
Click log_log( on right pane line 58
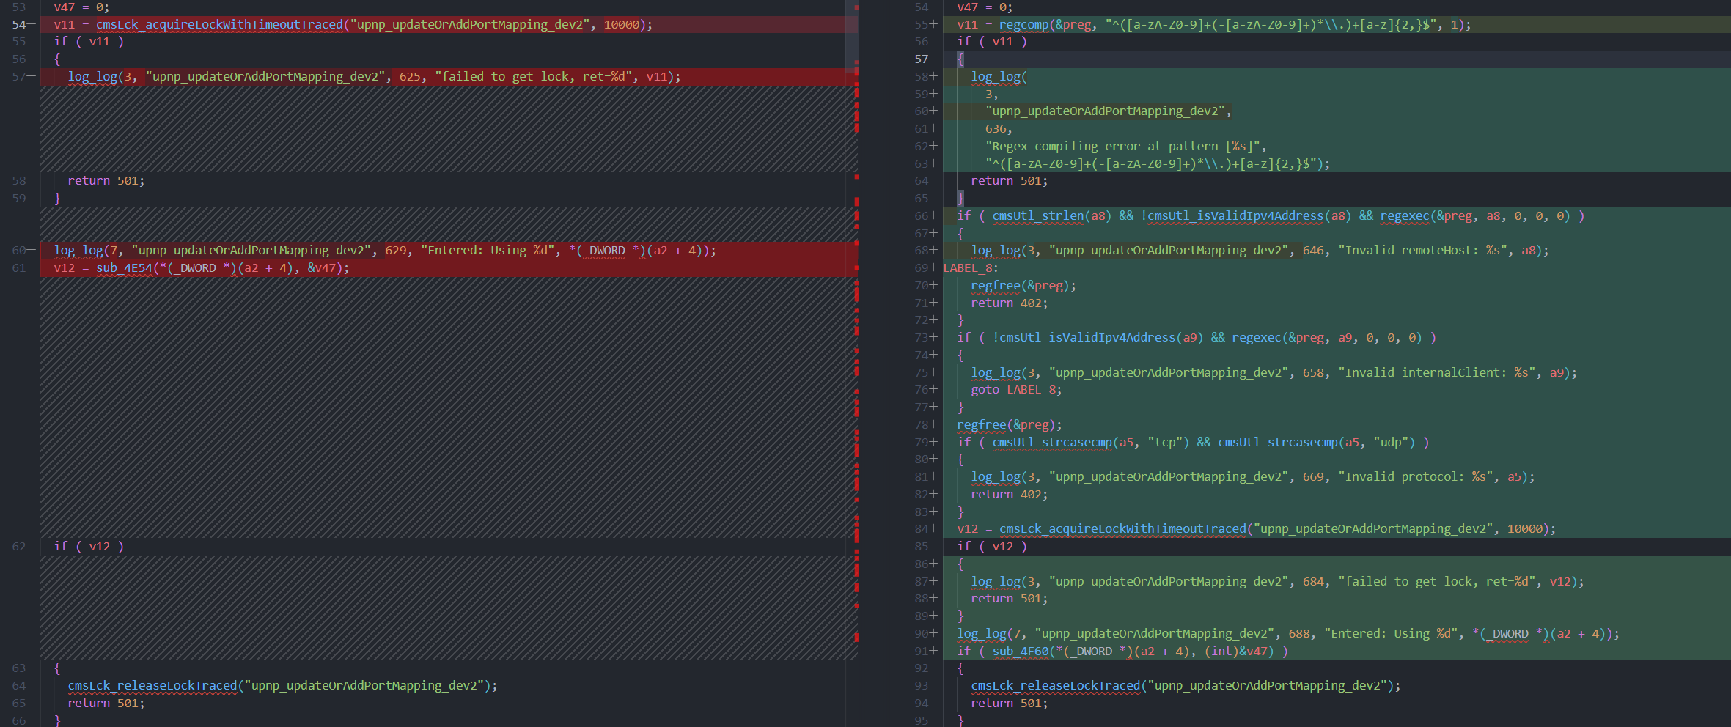999,76
